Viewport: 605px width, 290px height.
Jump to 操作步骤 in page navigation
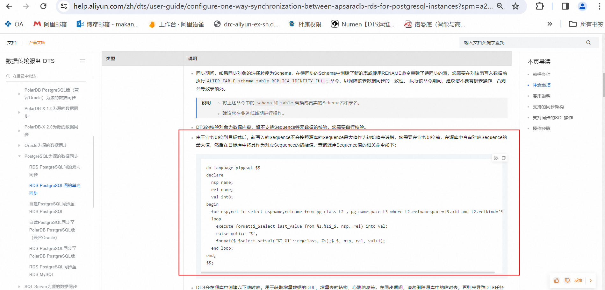[x=542, y=128]
